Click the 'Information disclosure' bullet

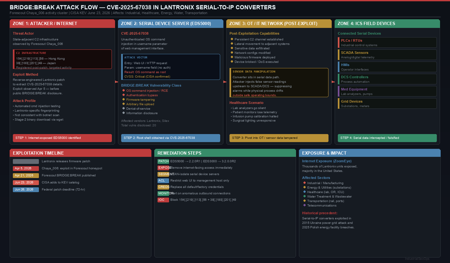[x=140, y=113]
